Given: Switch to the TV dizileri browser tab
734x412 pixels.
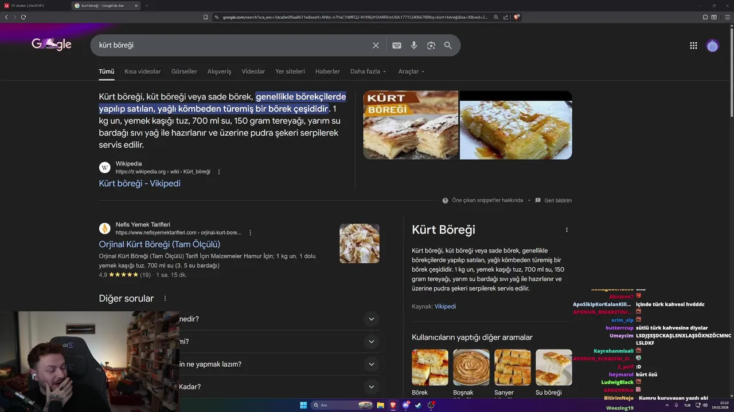Looking at the screenshot, I should (x=34, y=6).
